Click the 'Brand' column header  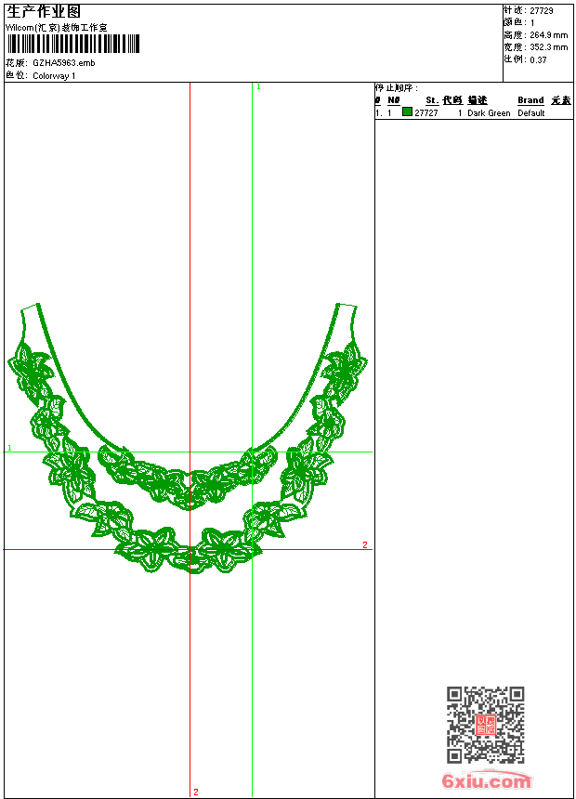[x=530, y=100]
